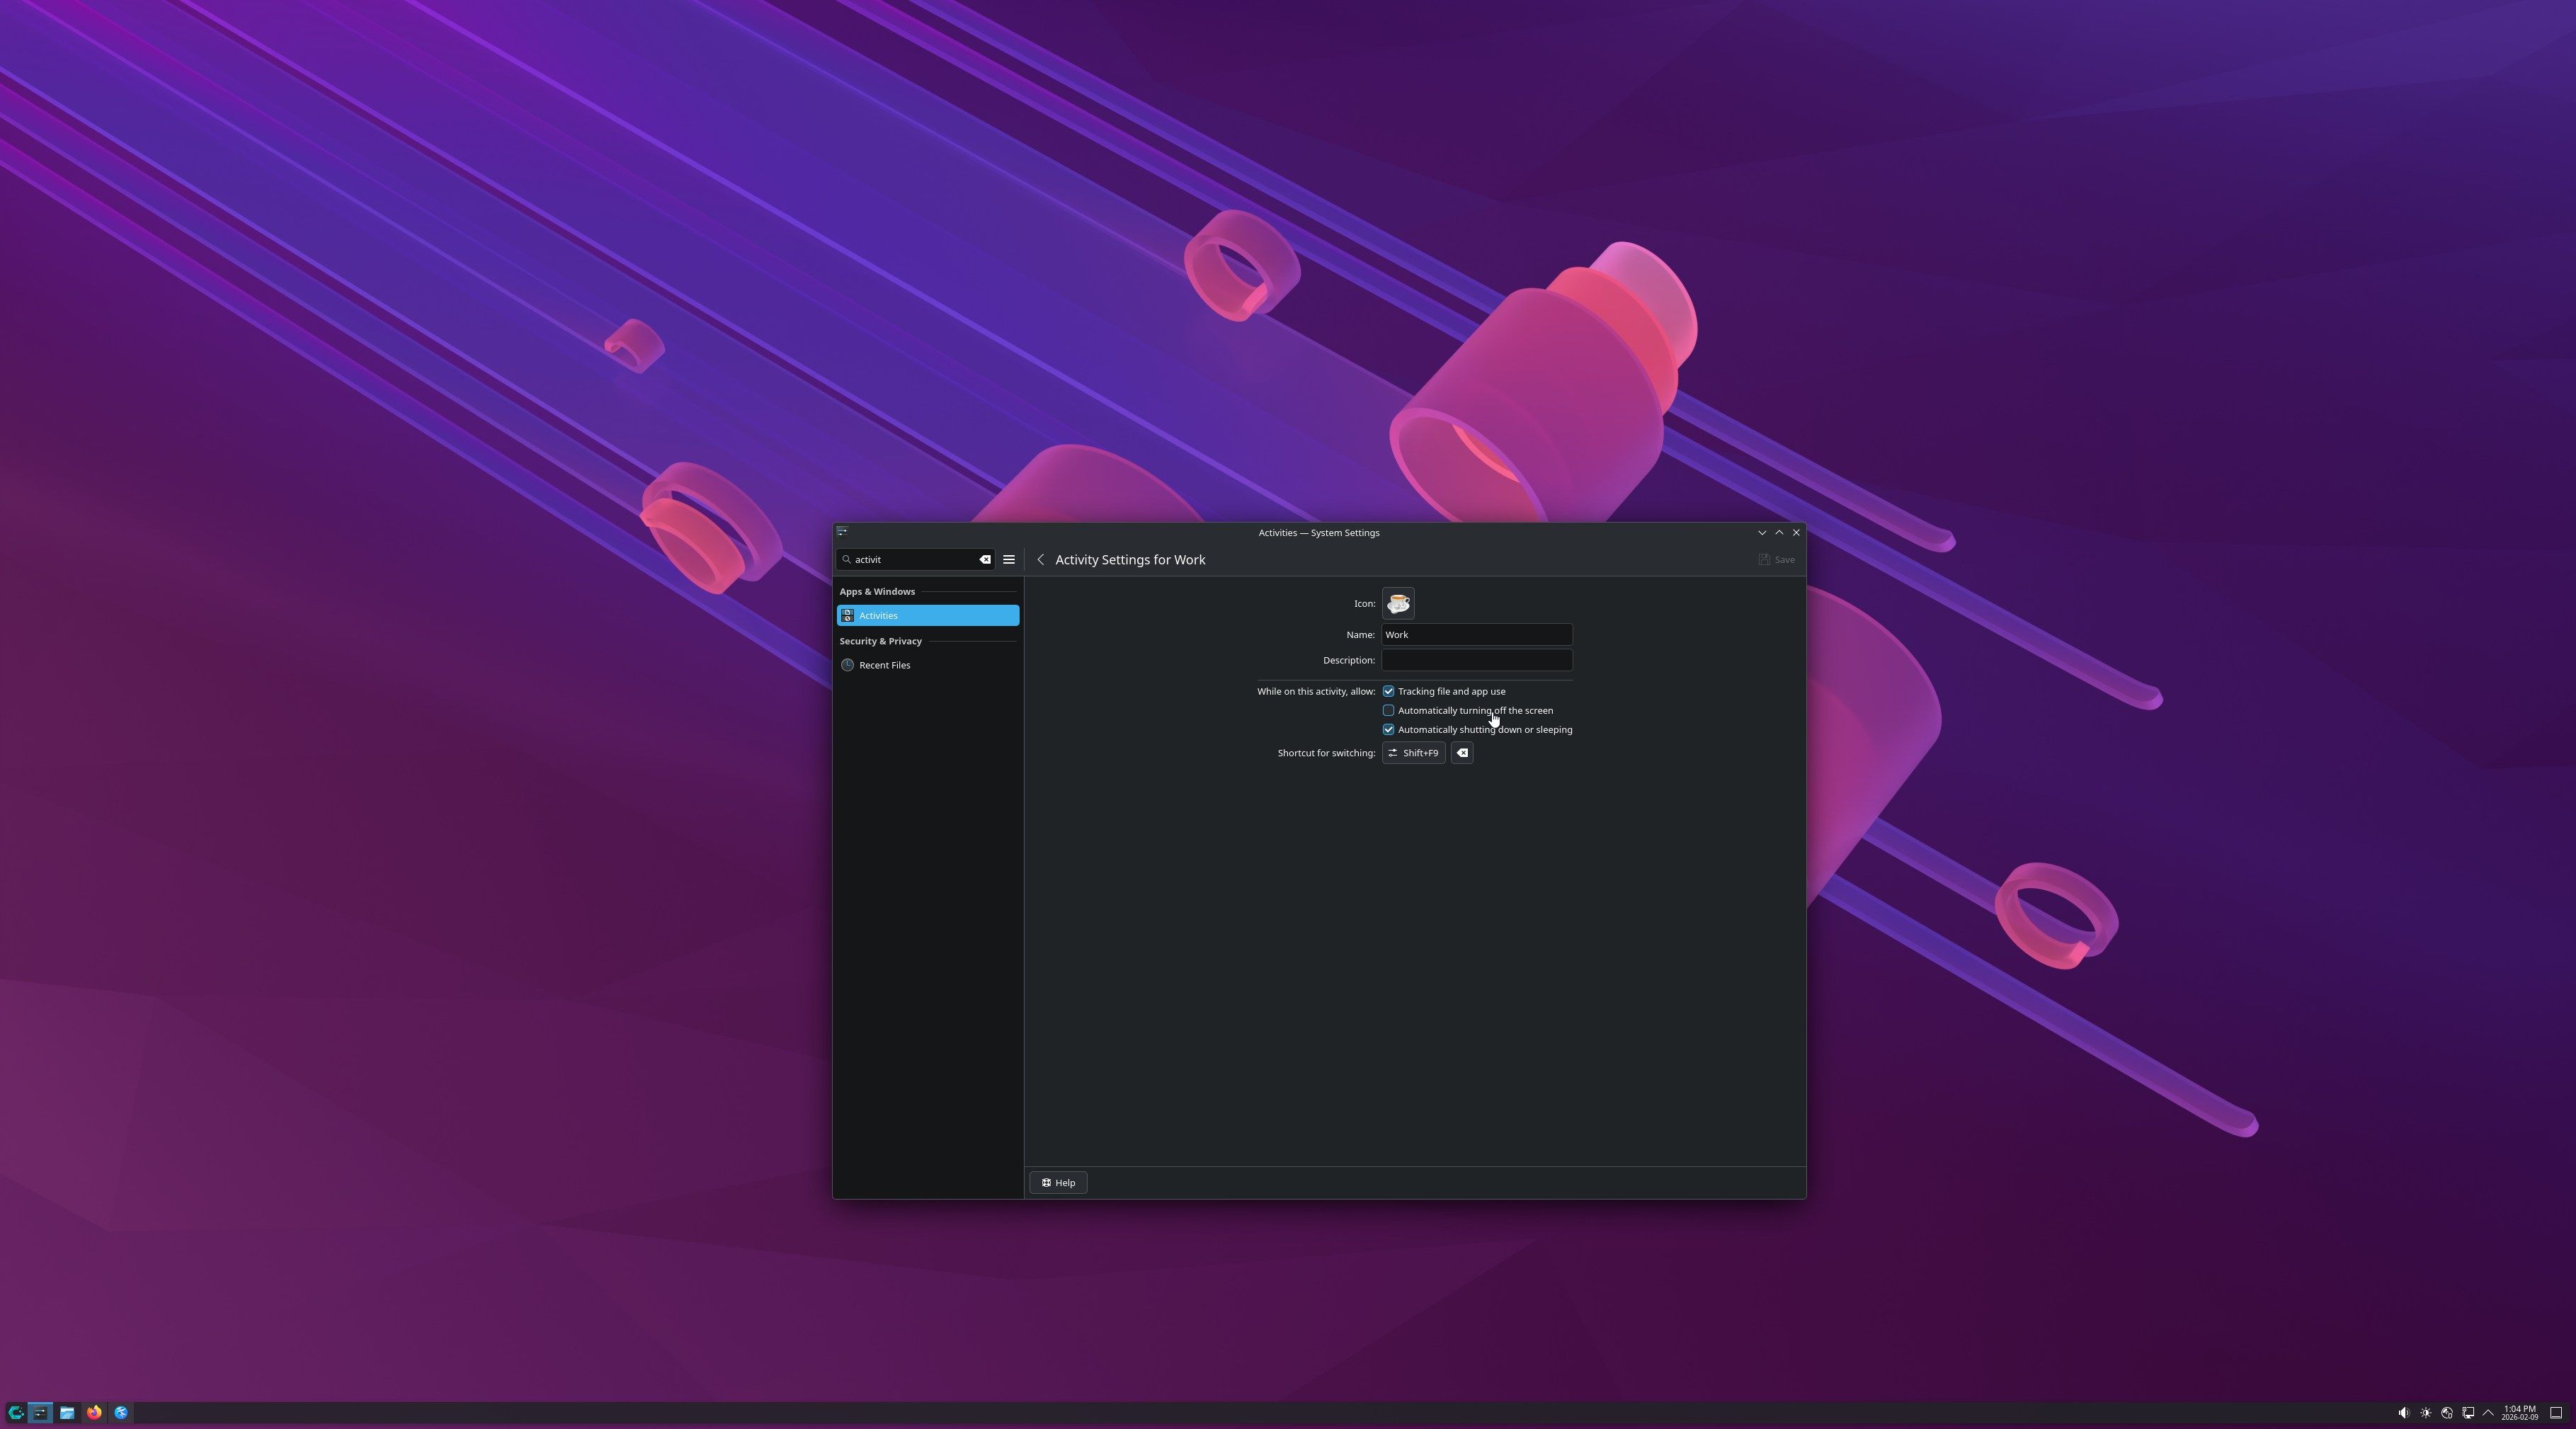Viewport: 2576px width, 1429px height.
Task: Toggle Tracking file and app use
Action: pyautogui.click(x=1388, y=691)
